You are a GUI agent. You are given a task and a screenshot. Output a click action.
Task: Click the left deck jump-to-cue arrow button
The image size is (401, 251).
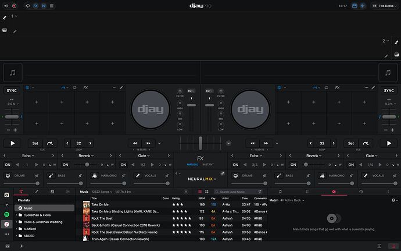tap(50, 143)
